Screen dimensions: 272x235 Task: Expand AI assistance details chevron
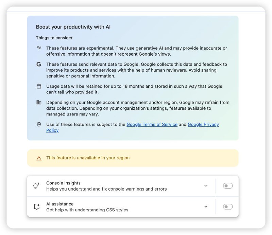(x=206, y=206)
